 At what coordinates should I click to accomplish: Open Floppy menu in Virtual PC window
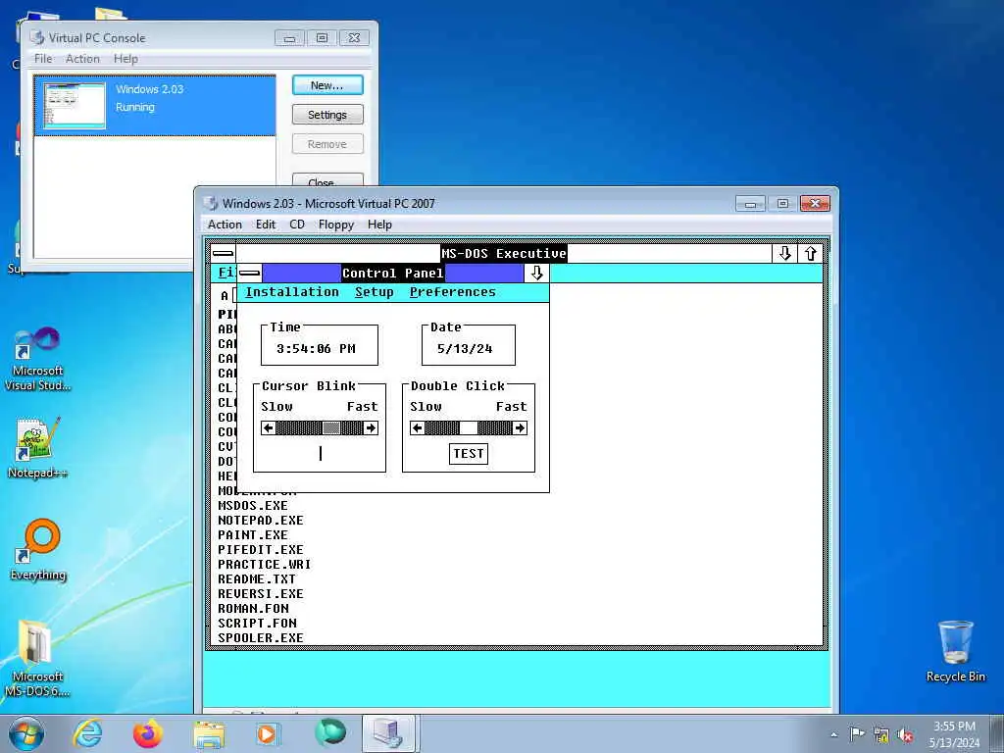pos(336,225)
